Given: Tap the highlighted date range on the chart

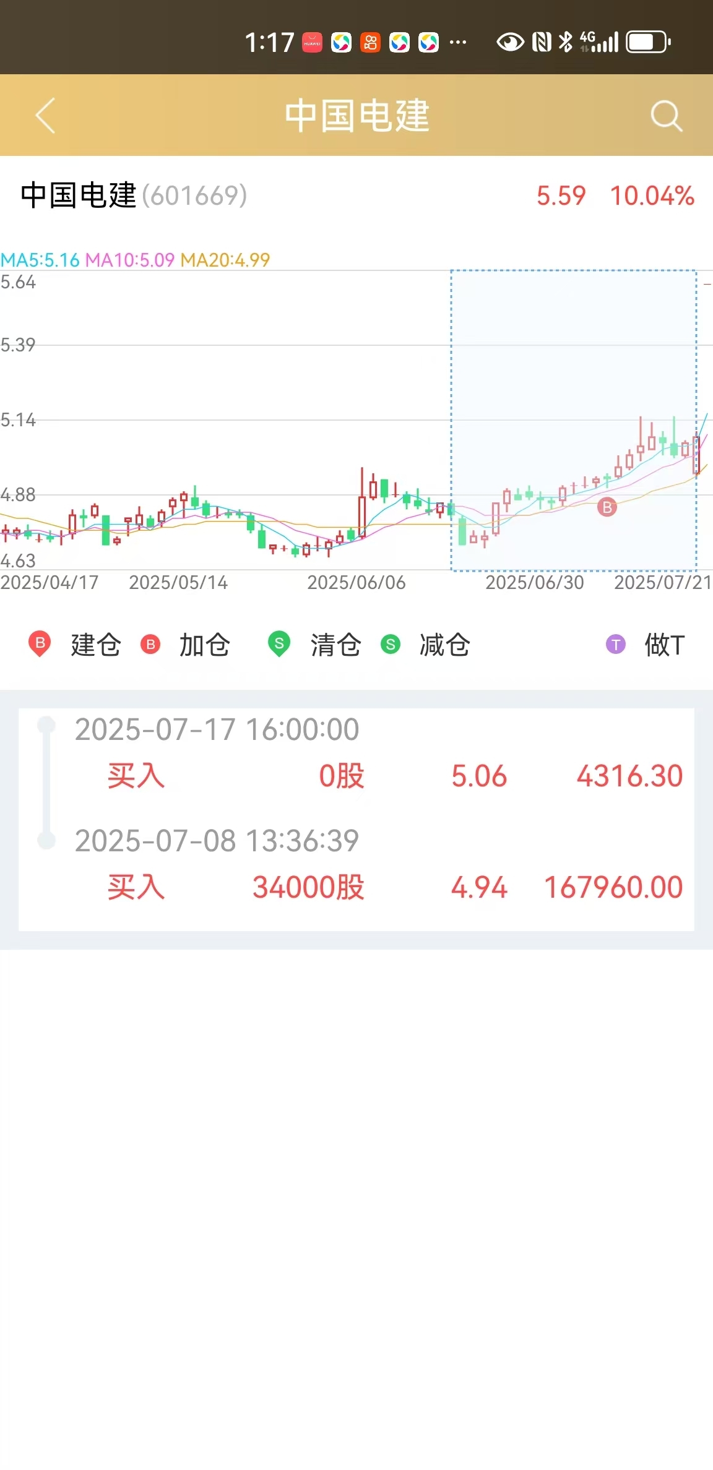Looking at the screenshot, I should click(574, 420).
